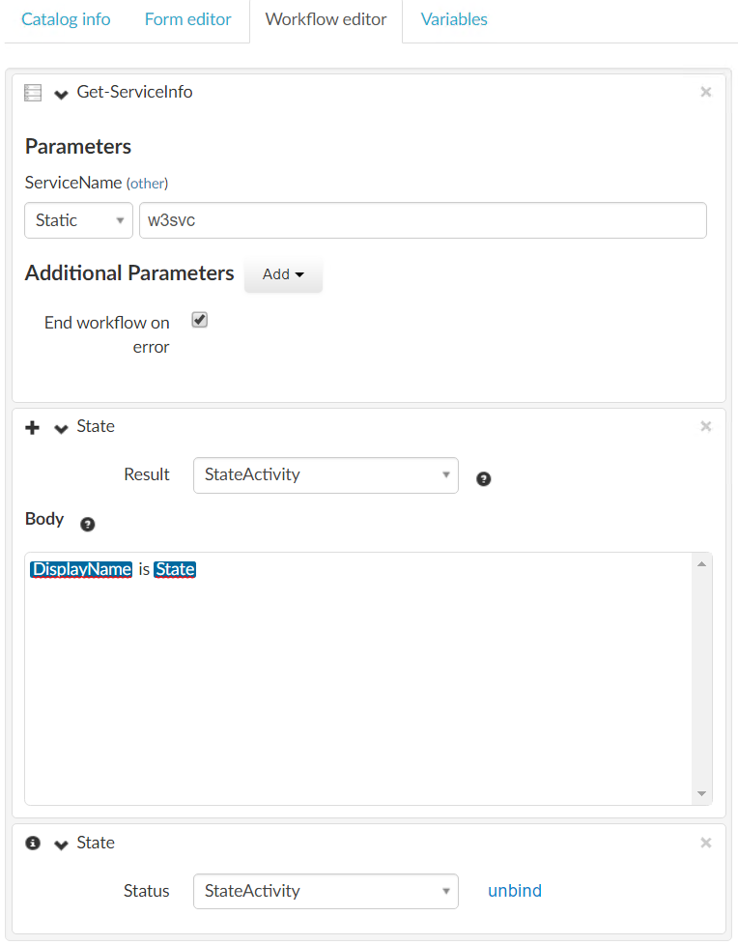Close the bottom State status panel
738x945 pixels.
(x=705, y=843)
